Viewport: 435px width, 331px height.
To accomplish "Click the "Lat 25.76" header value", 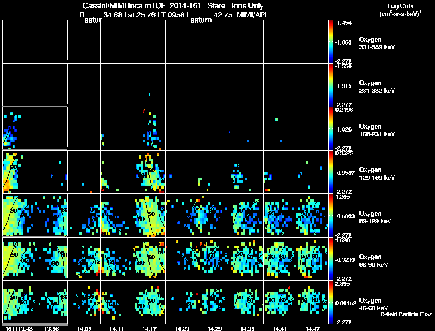I will [x=140, y=15].
